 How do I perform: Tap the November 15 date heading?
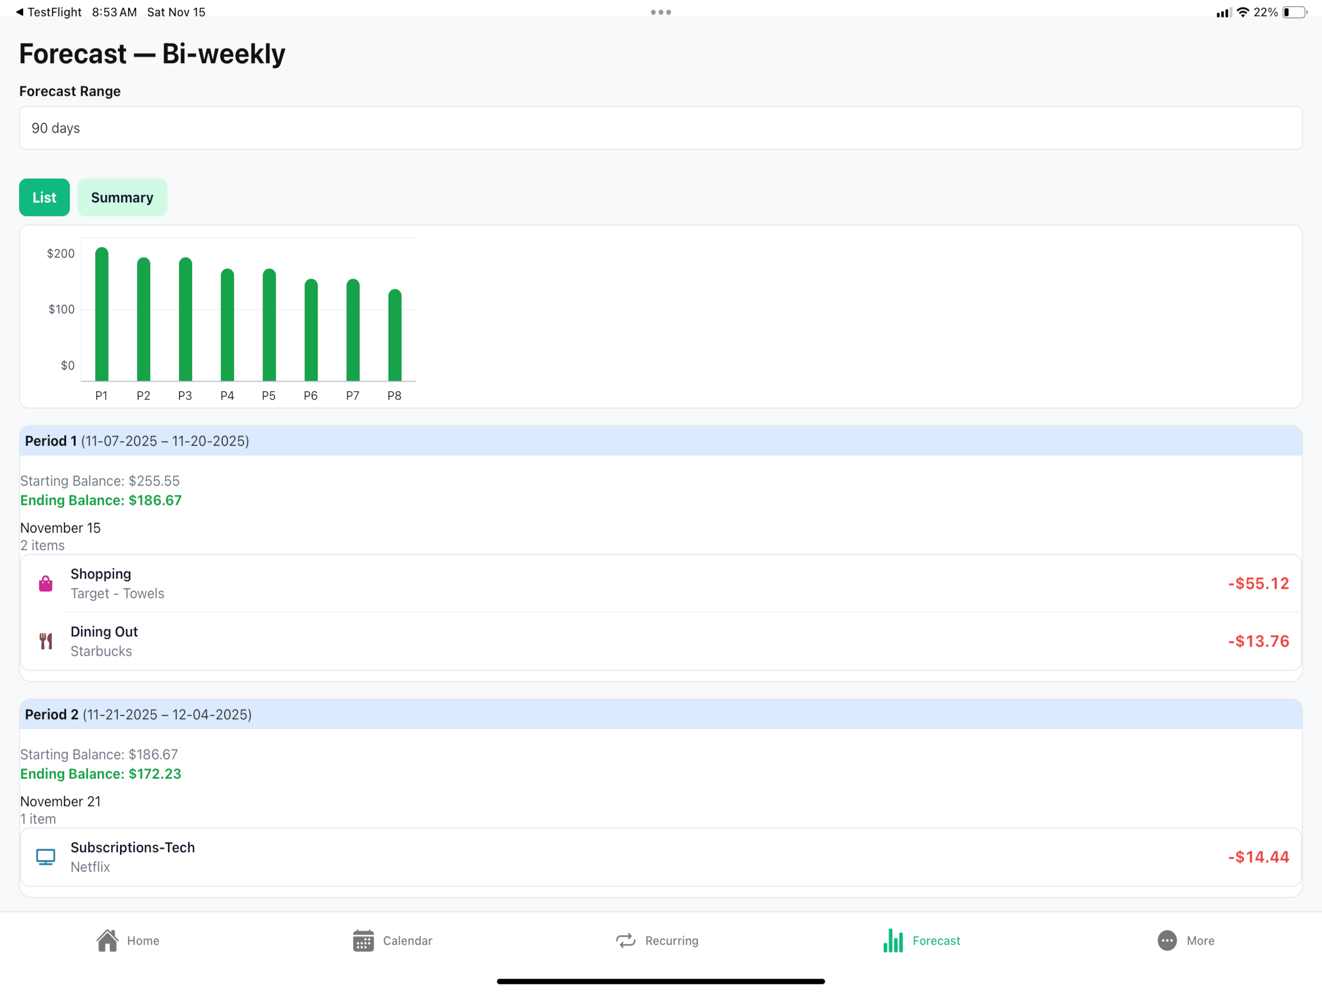coord(61,528)
